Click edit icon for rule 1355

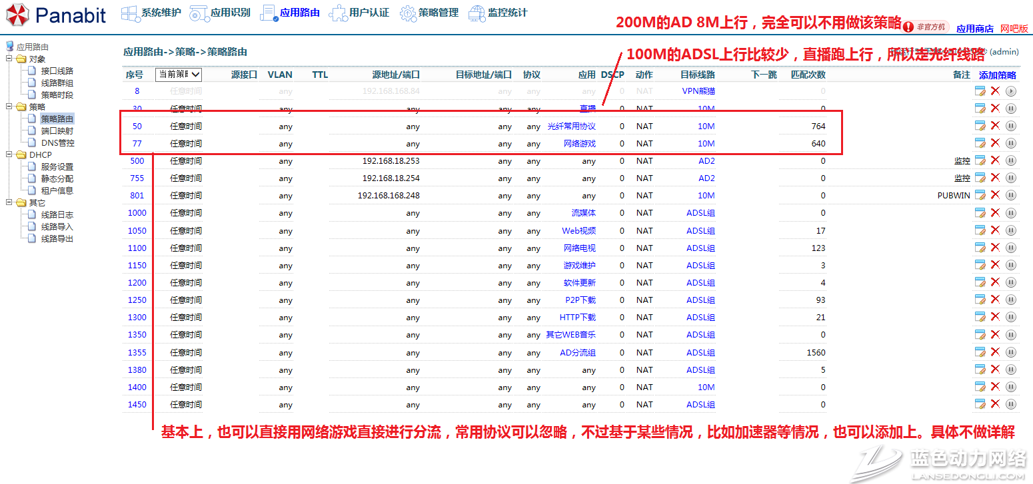tap(980, 352)
